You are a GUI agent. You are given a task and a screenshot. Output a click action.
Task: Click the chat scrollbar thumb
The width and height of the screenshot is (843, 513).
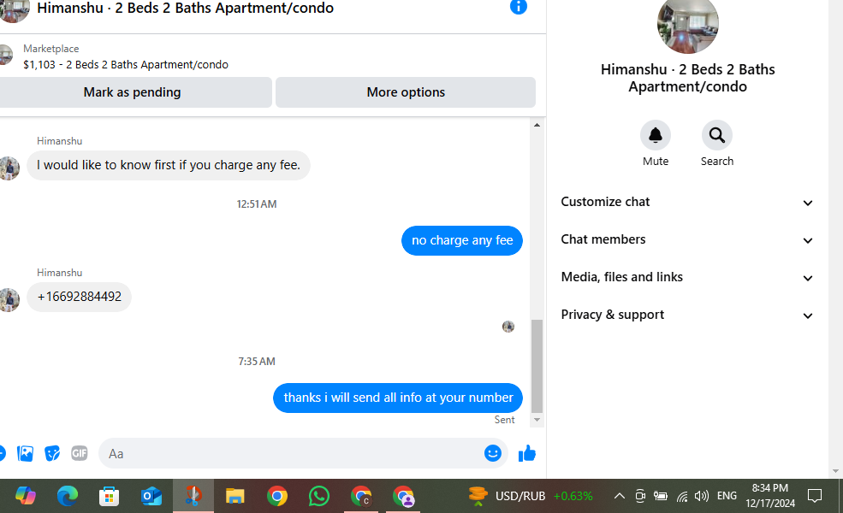tap(537, 366)
